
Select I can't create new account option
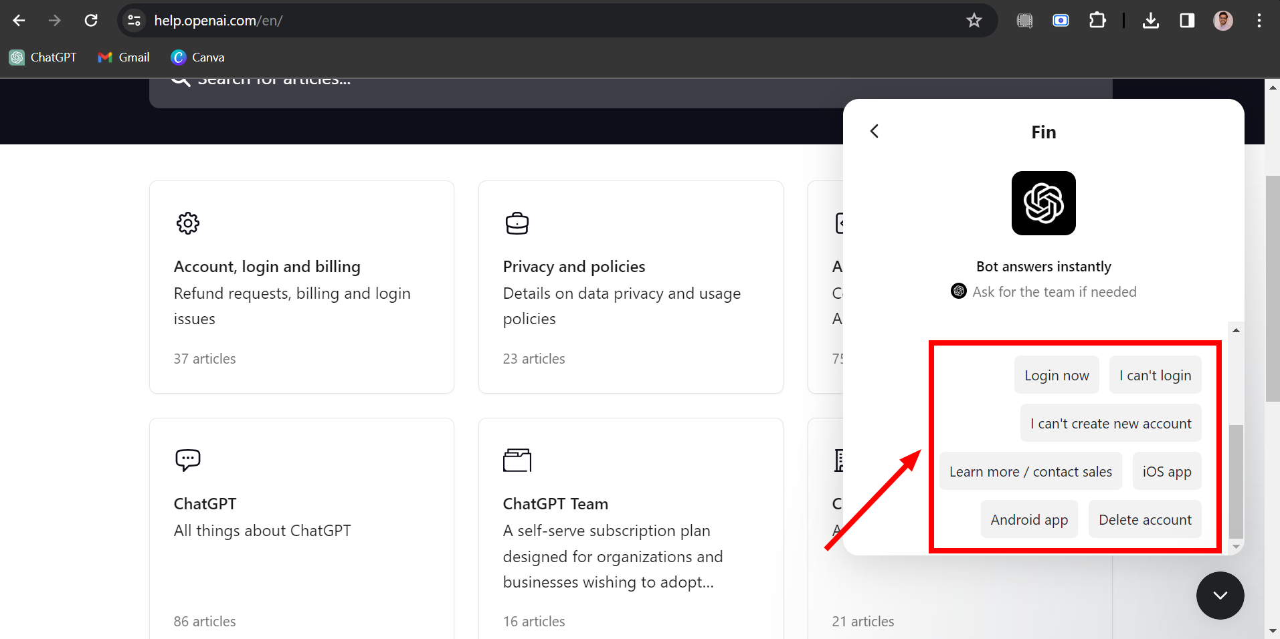pos(1111,423)
